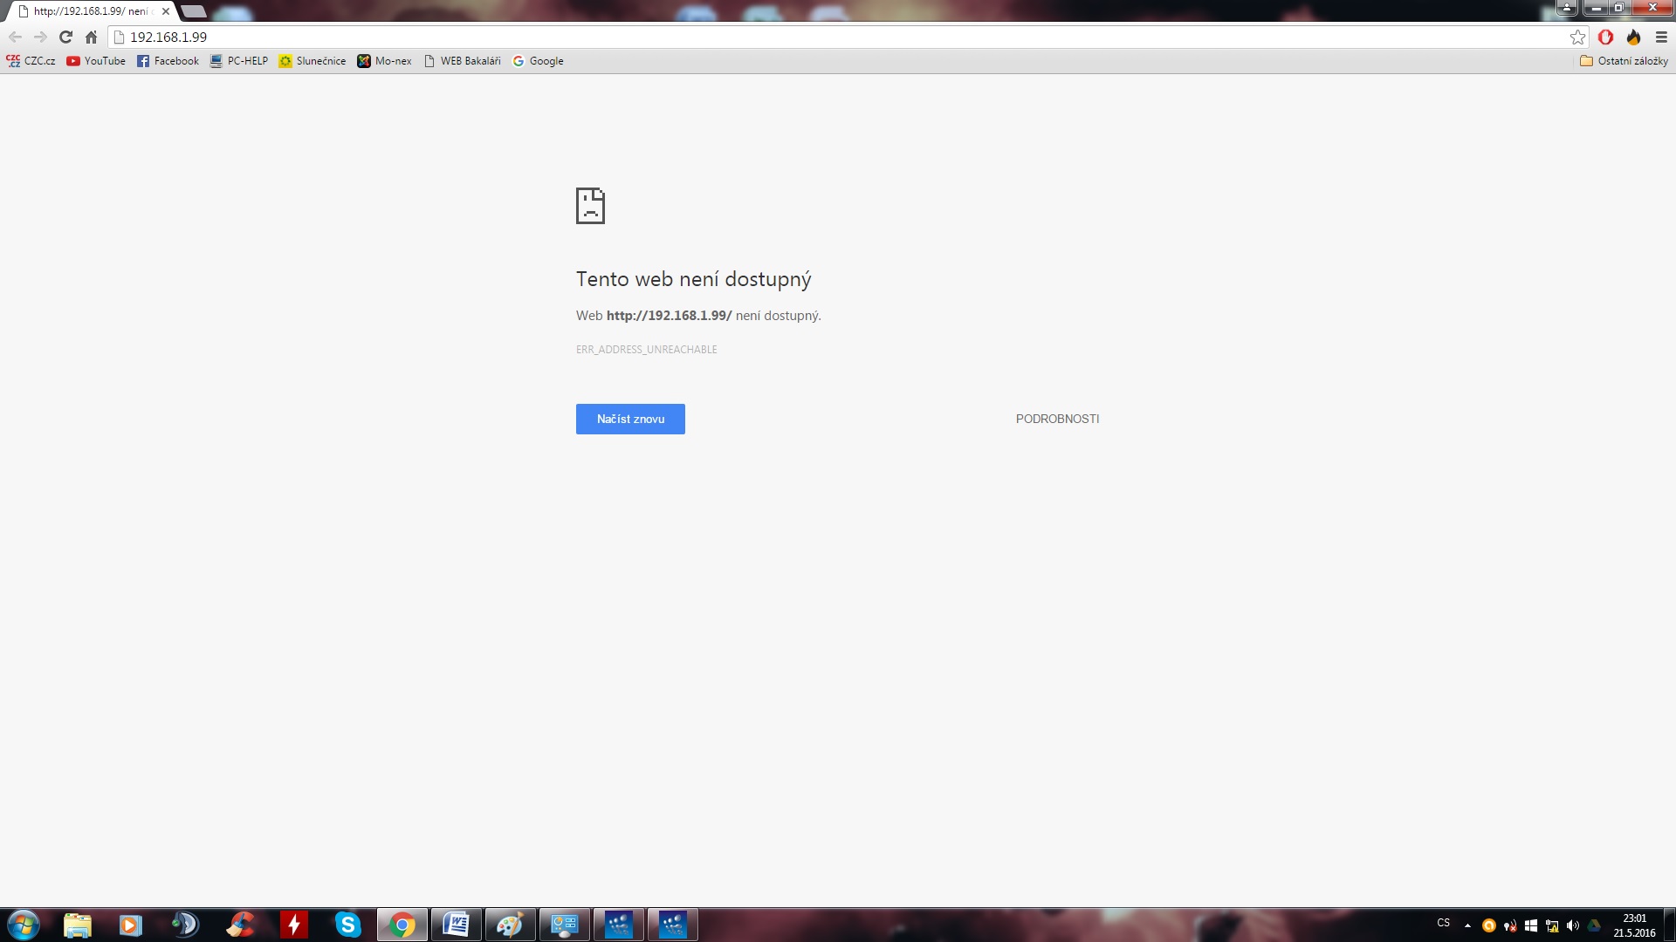
Task: Click the flame extension icon
Action: pos(1633,37)
